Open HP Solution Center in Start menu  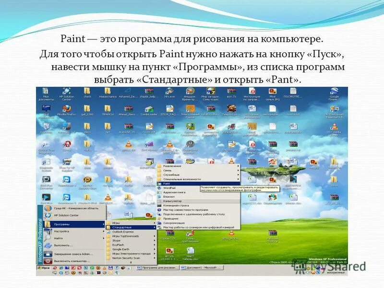(x=74, y=215)
